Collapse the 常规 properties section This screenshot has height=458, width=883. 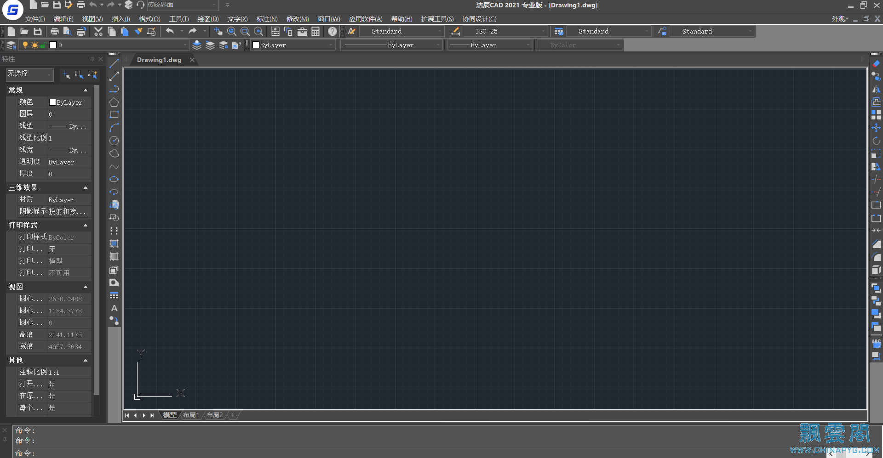86,90
